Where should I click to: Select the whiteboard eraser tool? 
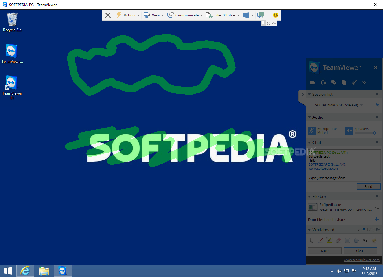338,240
